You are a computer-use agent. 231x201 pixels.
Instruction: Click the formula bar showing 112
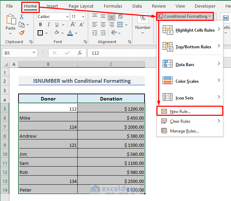(x=122, y=53)
